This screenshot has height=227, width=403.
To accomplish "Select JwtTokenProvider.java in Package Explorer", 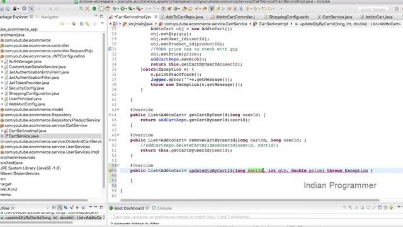I will (29, 83).
